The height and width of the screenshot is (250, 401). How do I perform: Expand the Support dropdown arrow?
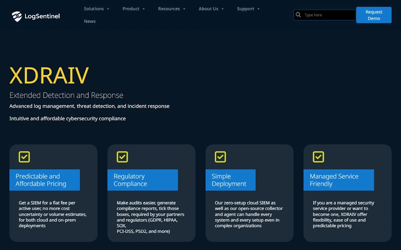[x=259, y=9]
